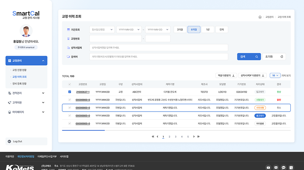This screenshot has height=170, width=304.
Task: Select the 3개월 period filter
Action: pyautogui.click(x=180, y=30)
